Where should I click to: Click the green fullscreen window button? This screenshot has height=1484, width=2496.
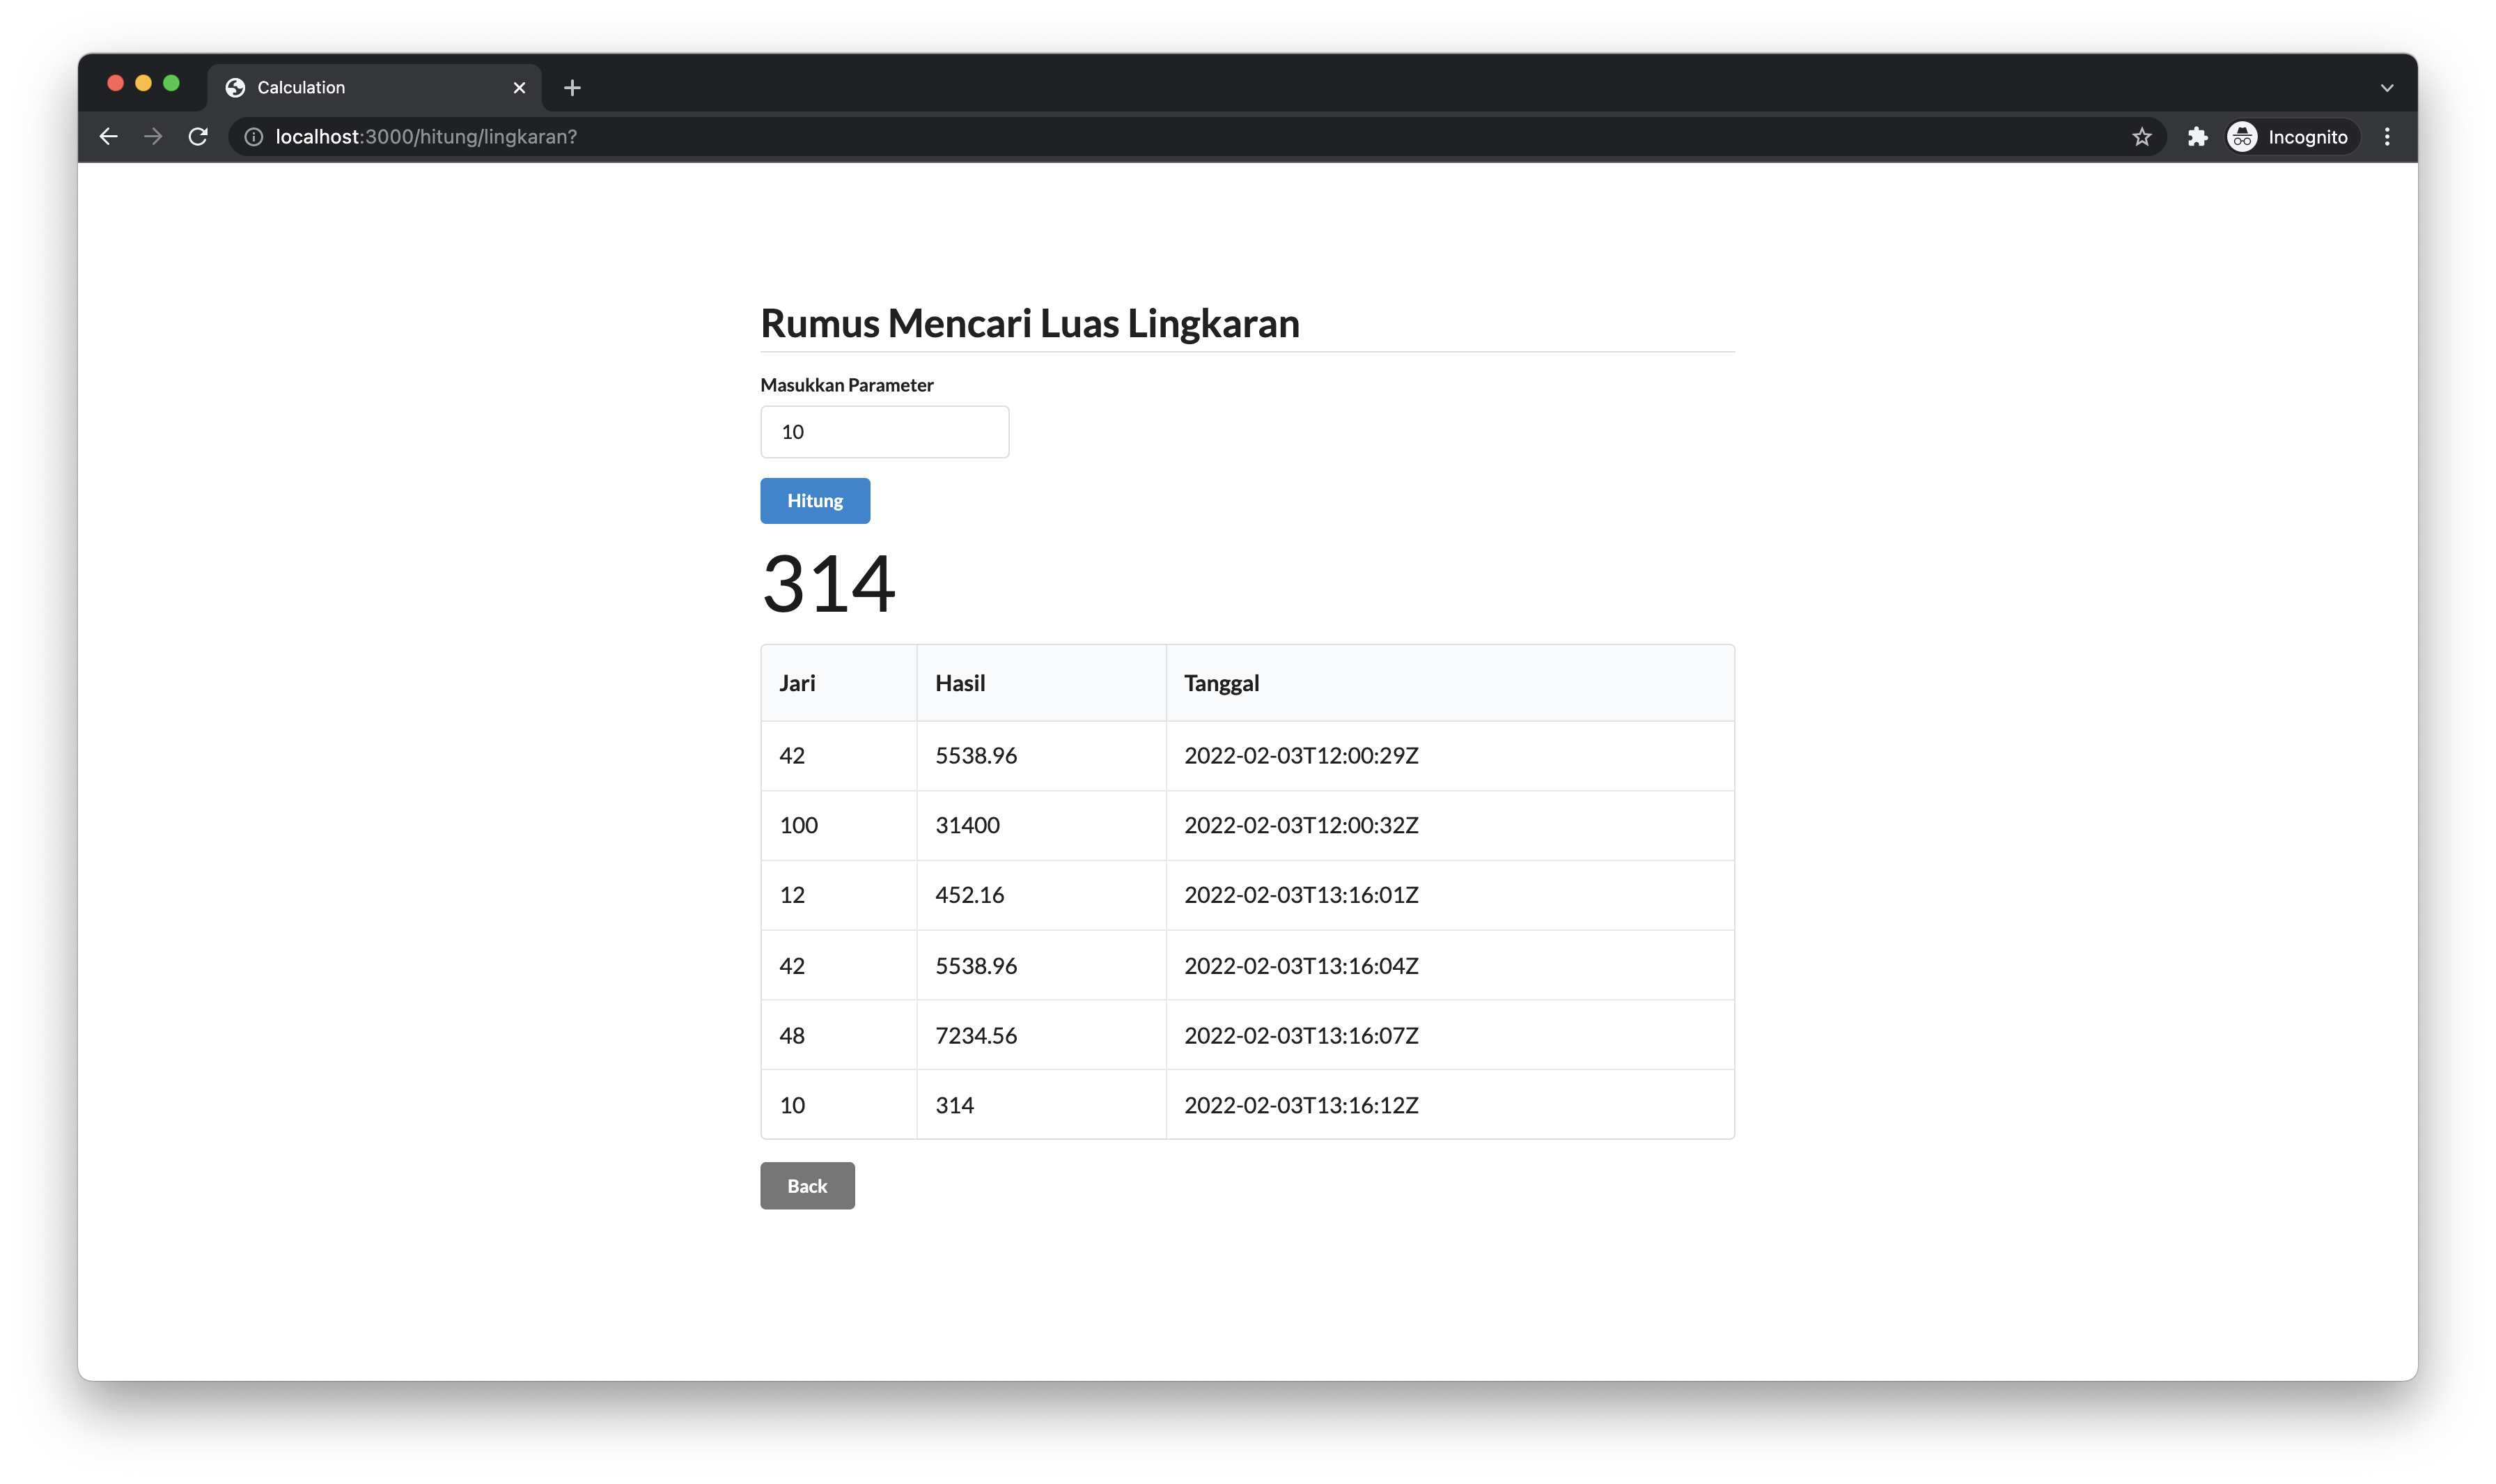tap(171, 83)
